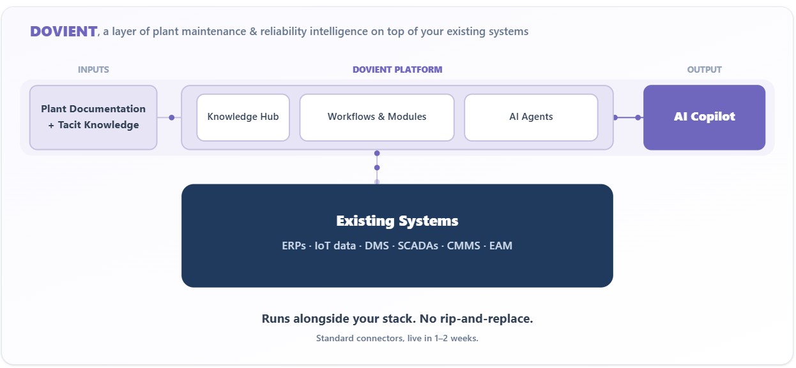
Task: Select the Workflows & Modules card
Action: click(377, 117)
